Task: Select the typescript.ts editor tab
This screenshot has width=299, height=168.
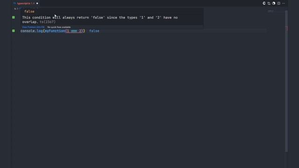Action: point(25,3)
